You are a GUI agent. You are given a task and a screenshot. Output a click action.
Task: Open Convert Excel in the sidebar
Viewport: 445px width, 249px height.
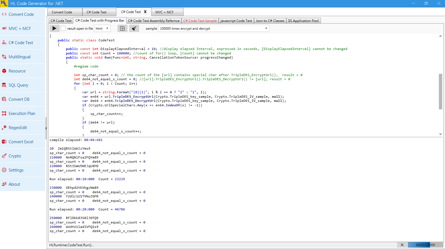pyautogui.click(x=21, y=142)
